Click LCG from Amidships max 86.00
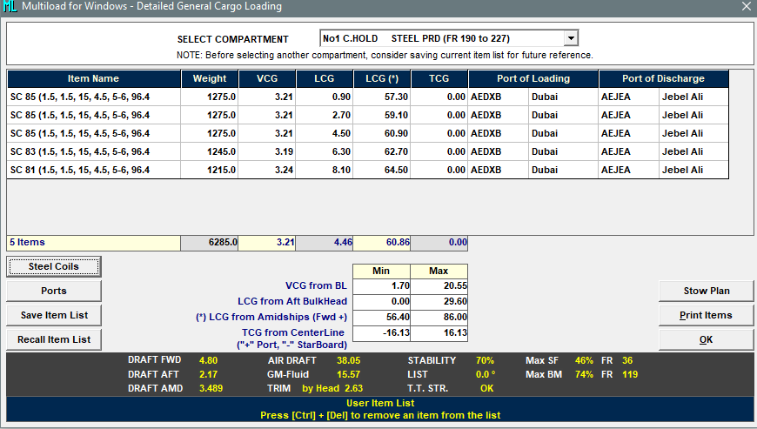This screenshot has height=429, width=757. 439,317
